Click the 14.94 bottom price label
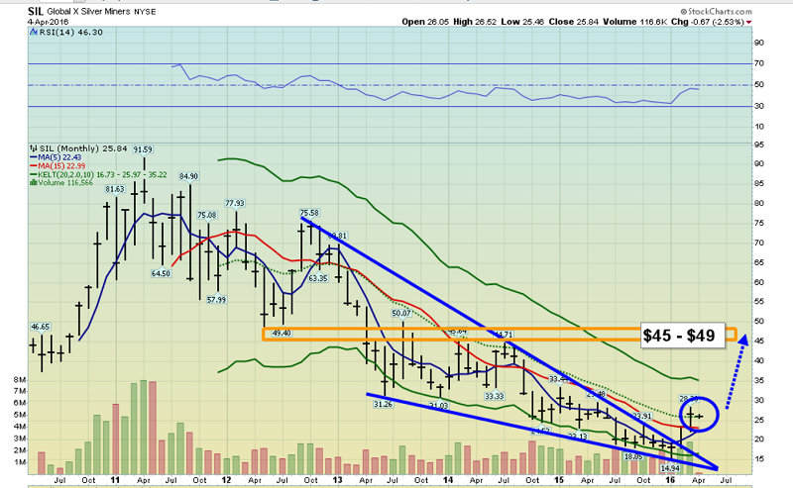Screen dimensions: 793x488 coord(670,469)
